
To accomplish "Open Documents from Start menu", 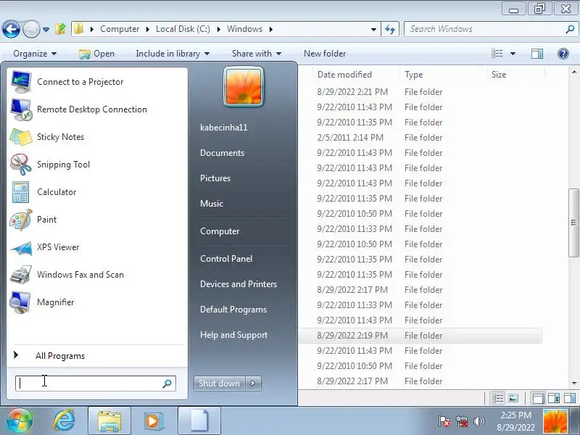I will [x=223, y=153].
